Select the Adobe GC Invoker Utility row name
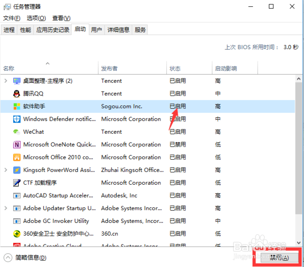Image resolution: width=304 pixels, height=267 pixels. pos(56,221)
